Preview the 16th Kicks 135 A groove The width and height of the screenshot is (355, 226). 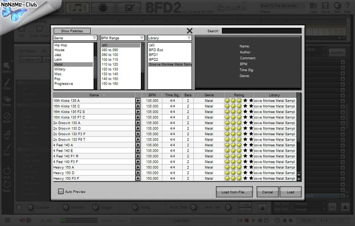pyautogui.click(x=138, y=101)
